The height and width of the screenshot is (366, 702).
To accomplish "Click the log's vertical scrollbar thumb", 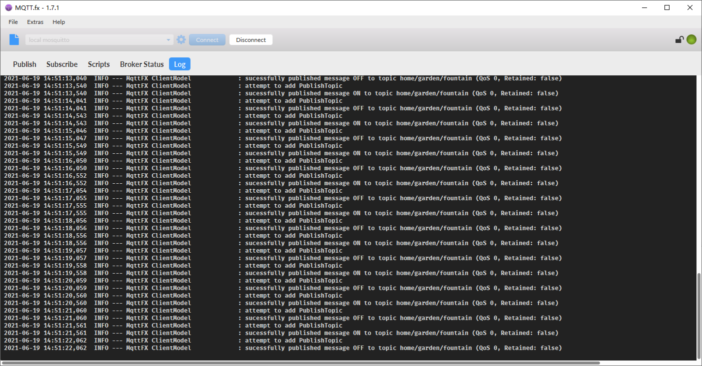I will 699,316.
